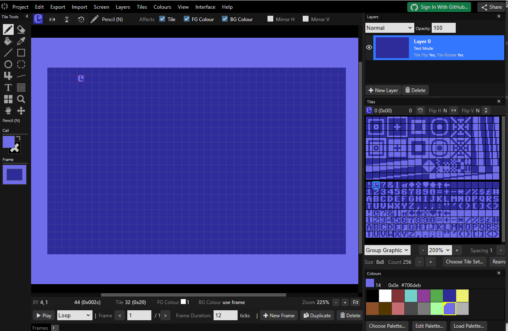Select the magnifier Zoom tool
Screen dimensions: 508x331
[x=21, y=99]
